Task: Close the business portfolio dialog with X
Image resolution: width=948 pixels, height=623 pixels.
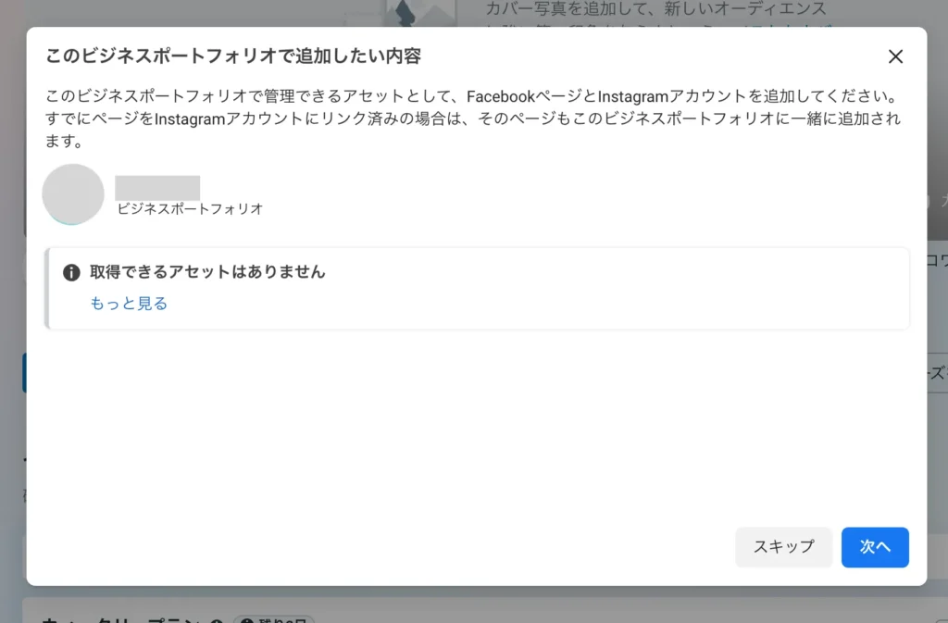Action: click(895, 56)
